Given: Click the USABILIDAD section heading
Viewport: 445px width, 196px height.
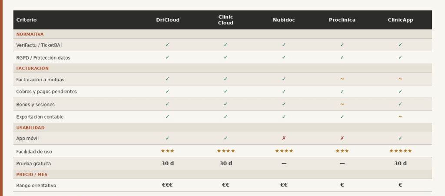Looking at the screenshot, I should tap(30, 128).
